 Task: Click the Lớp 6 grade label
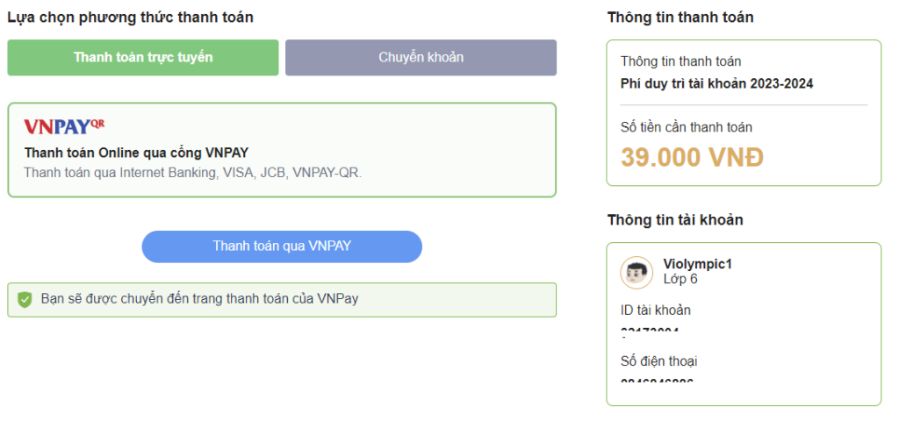pos(680,279)
